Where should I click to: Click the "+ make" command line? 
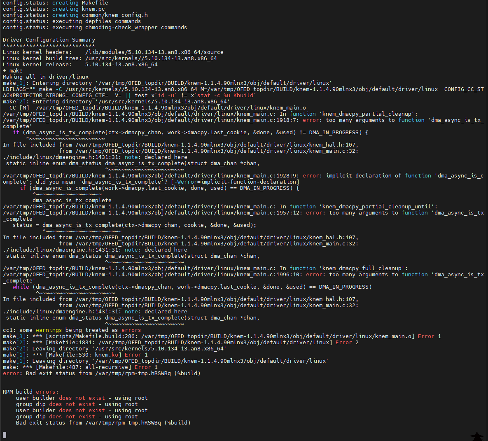tap(12, 71)
